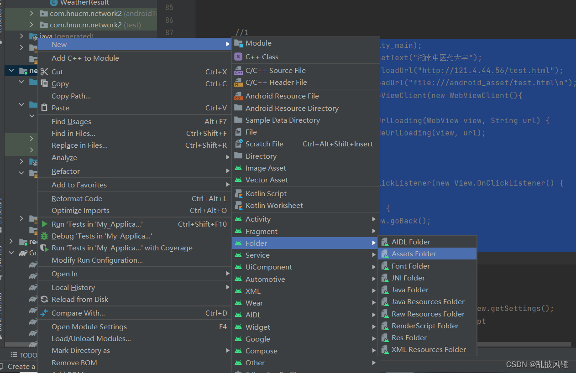Click the Copy icon in context menu
Viewport: 576px width, 373px height.
(44, 83)
